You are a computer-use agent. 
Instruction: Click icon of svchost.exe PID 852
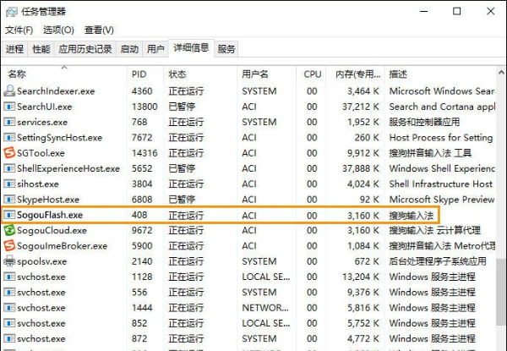tap(9, 323)
